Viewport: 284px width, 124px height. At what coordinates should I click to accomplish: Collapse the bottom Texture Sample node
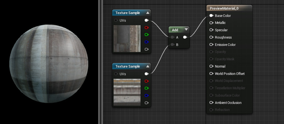148,66
